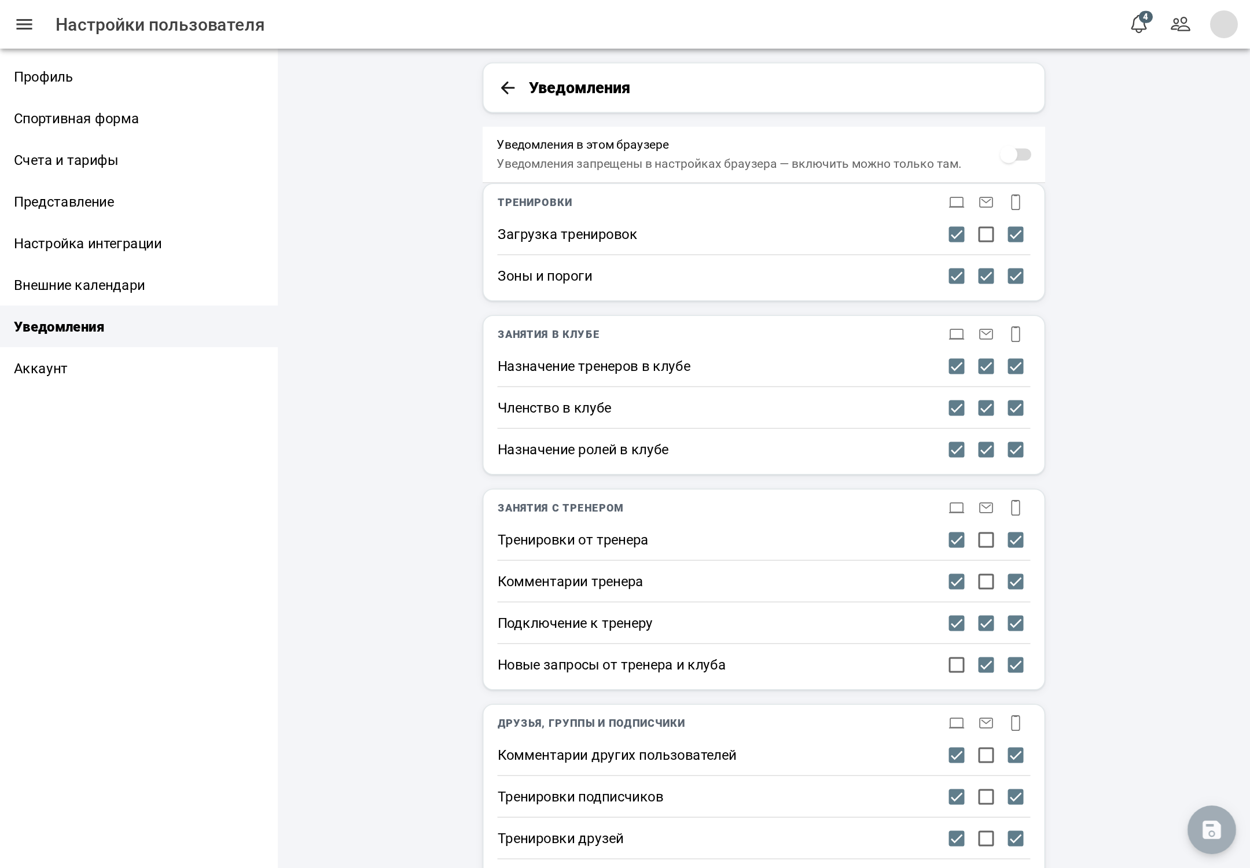
Task: Click the phone column icon in Занятия в клубе
Action: click(x=1016, y=334)
